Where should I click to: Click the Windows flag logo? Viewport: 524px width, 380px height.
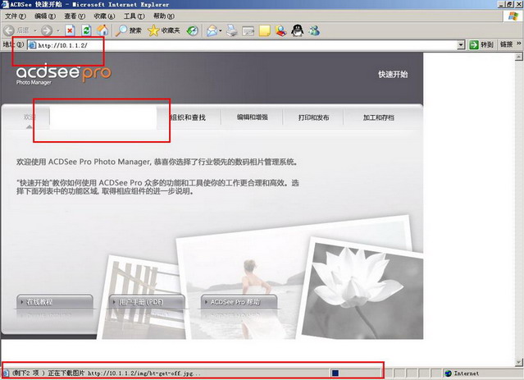(513, 16)
